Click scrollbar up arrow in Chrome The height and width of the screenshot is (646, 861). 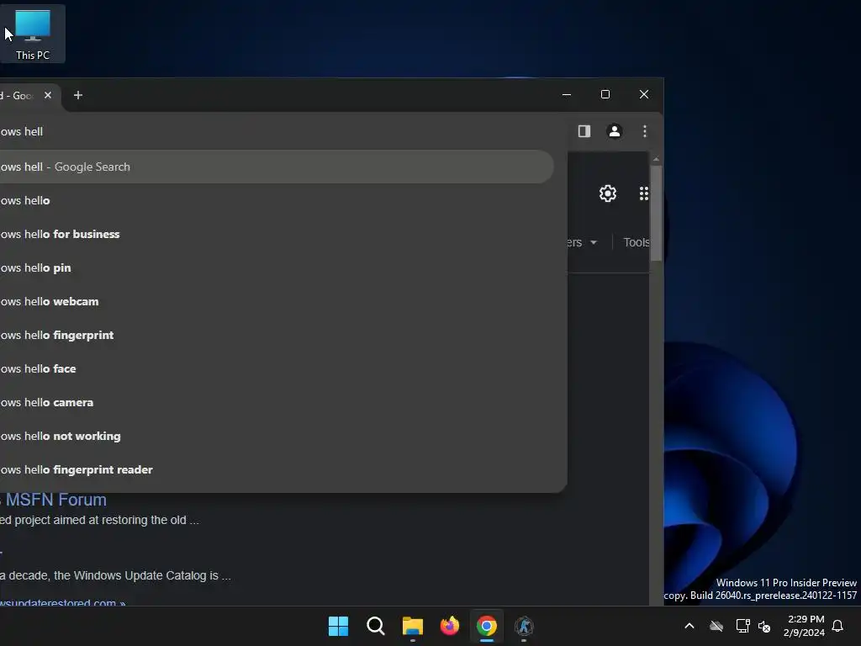(x=656, y=159)
